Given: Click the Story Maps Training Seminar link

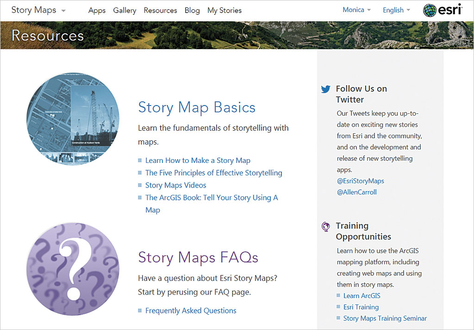Looking at the screenshot, I should click(x=385, y=318).
